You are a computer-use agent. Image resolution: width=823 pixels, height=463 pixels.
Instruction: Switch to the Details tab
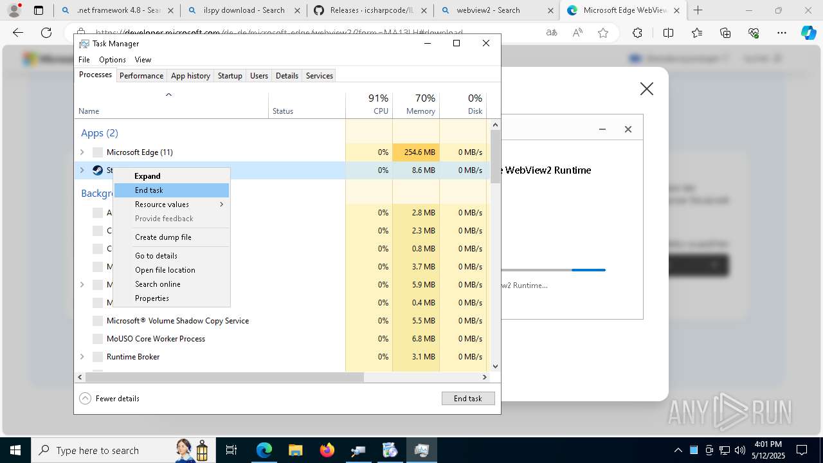click(287, 76)
